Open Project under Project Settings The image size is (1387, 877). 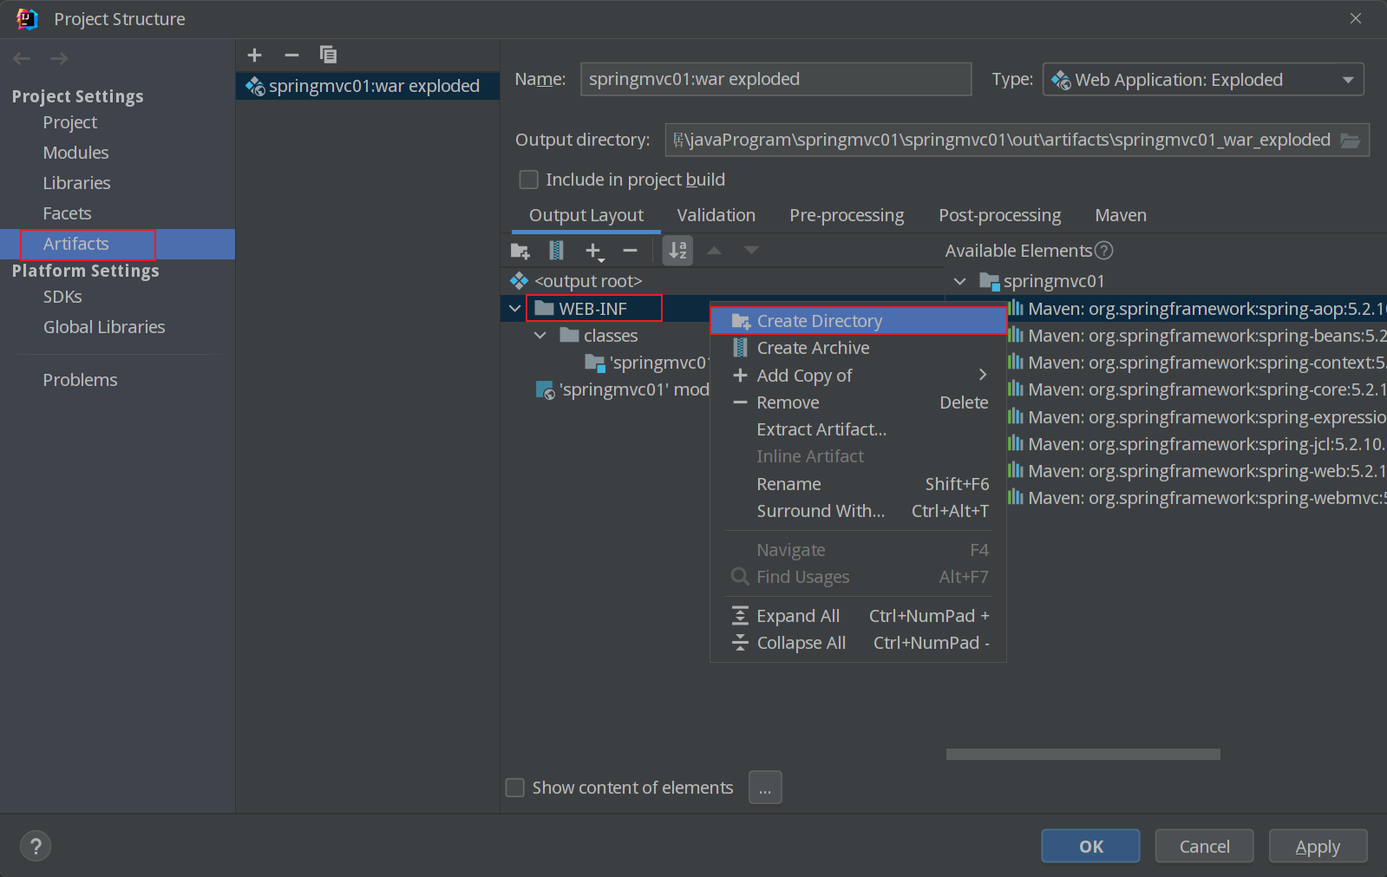(70, 122)
